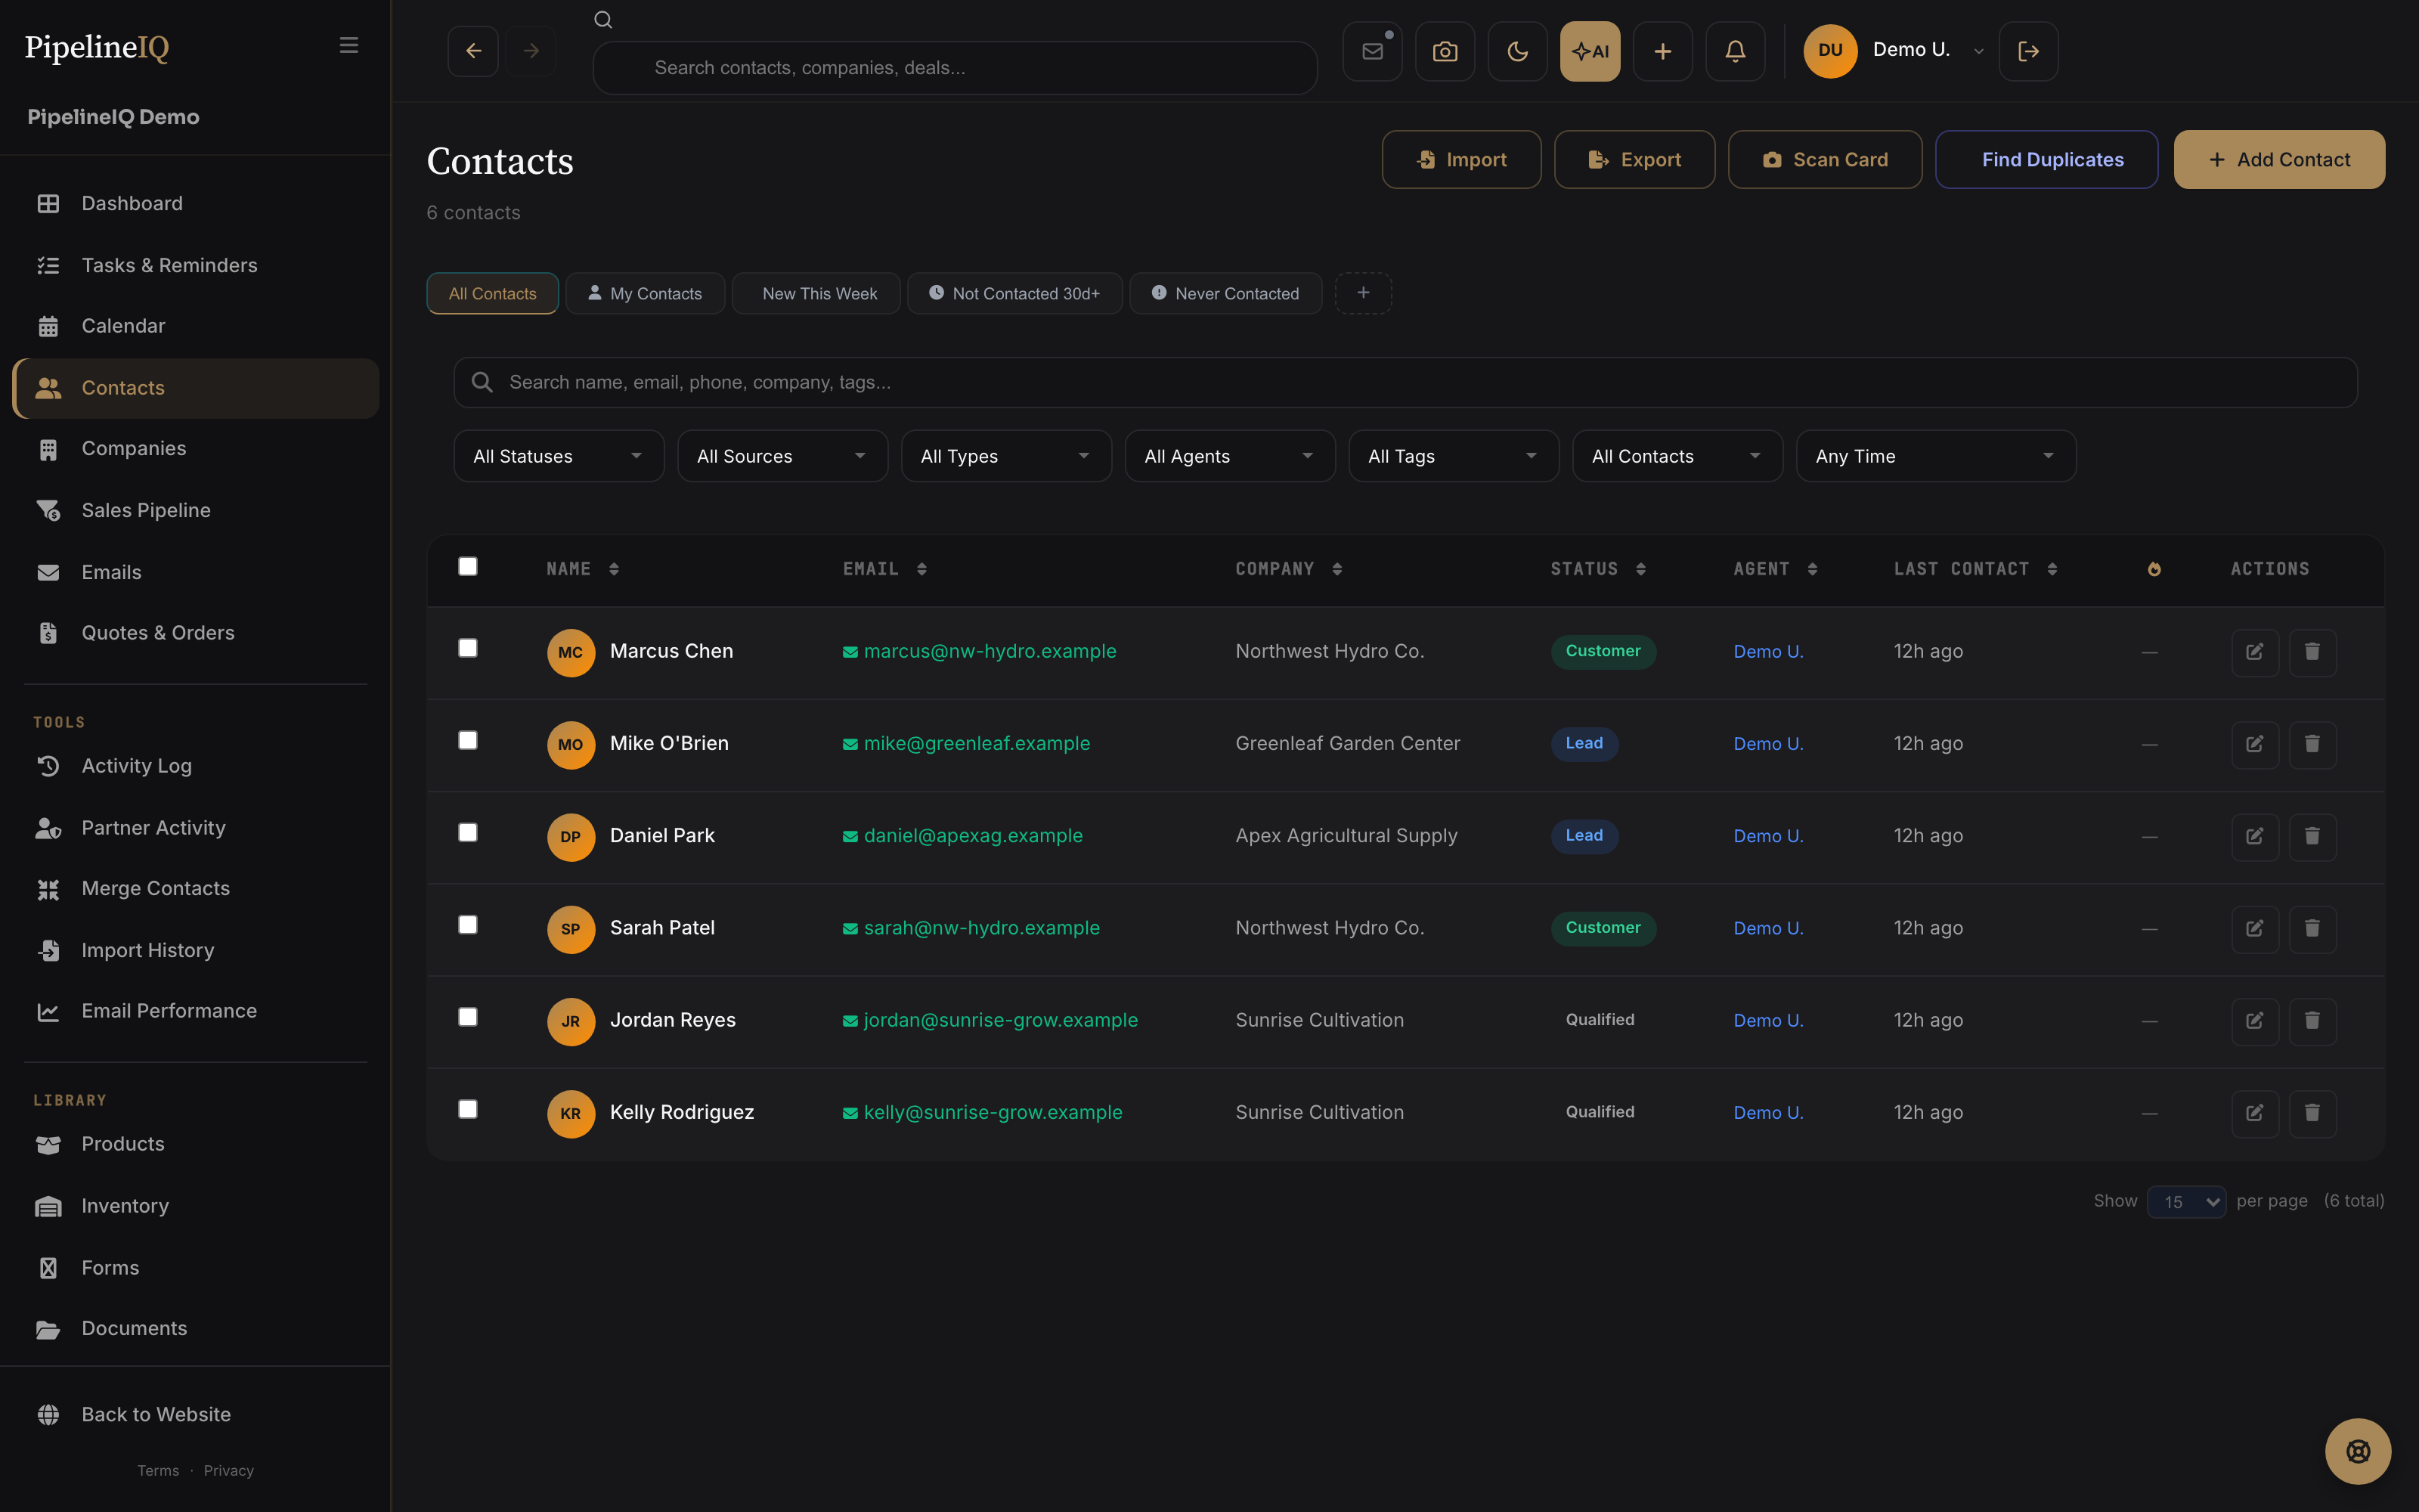Delete the Marcus Chen contact
Viewport: 2419px width, 1512px height.
(x=2312, y=652)
